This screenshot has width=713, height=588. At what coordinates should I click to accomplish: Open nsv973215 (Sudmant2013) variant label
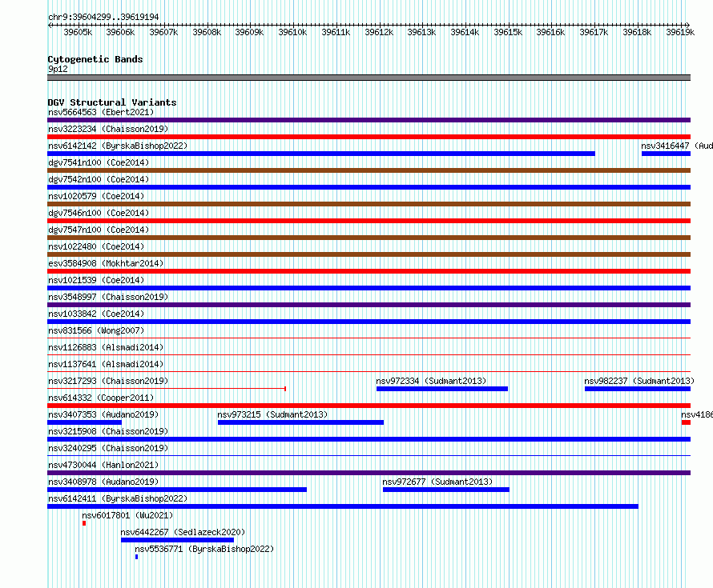(272, 414)
